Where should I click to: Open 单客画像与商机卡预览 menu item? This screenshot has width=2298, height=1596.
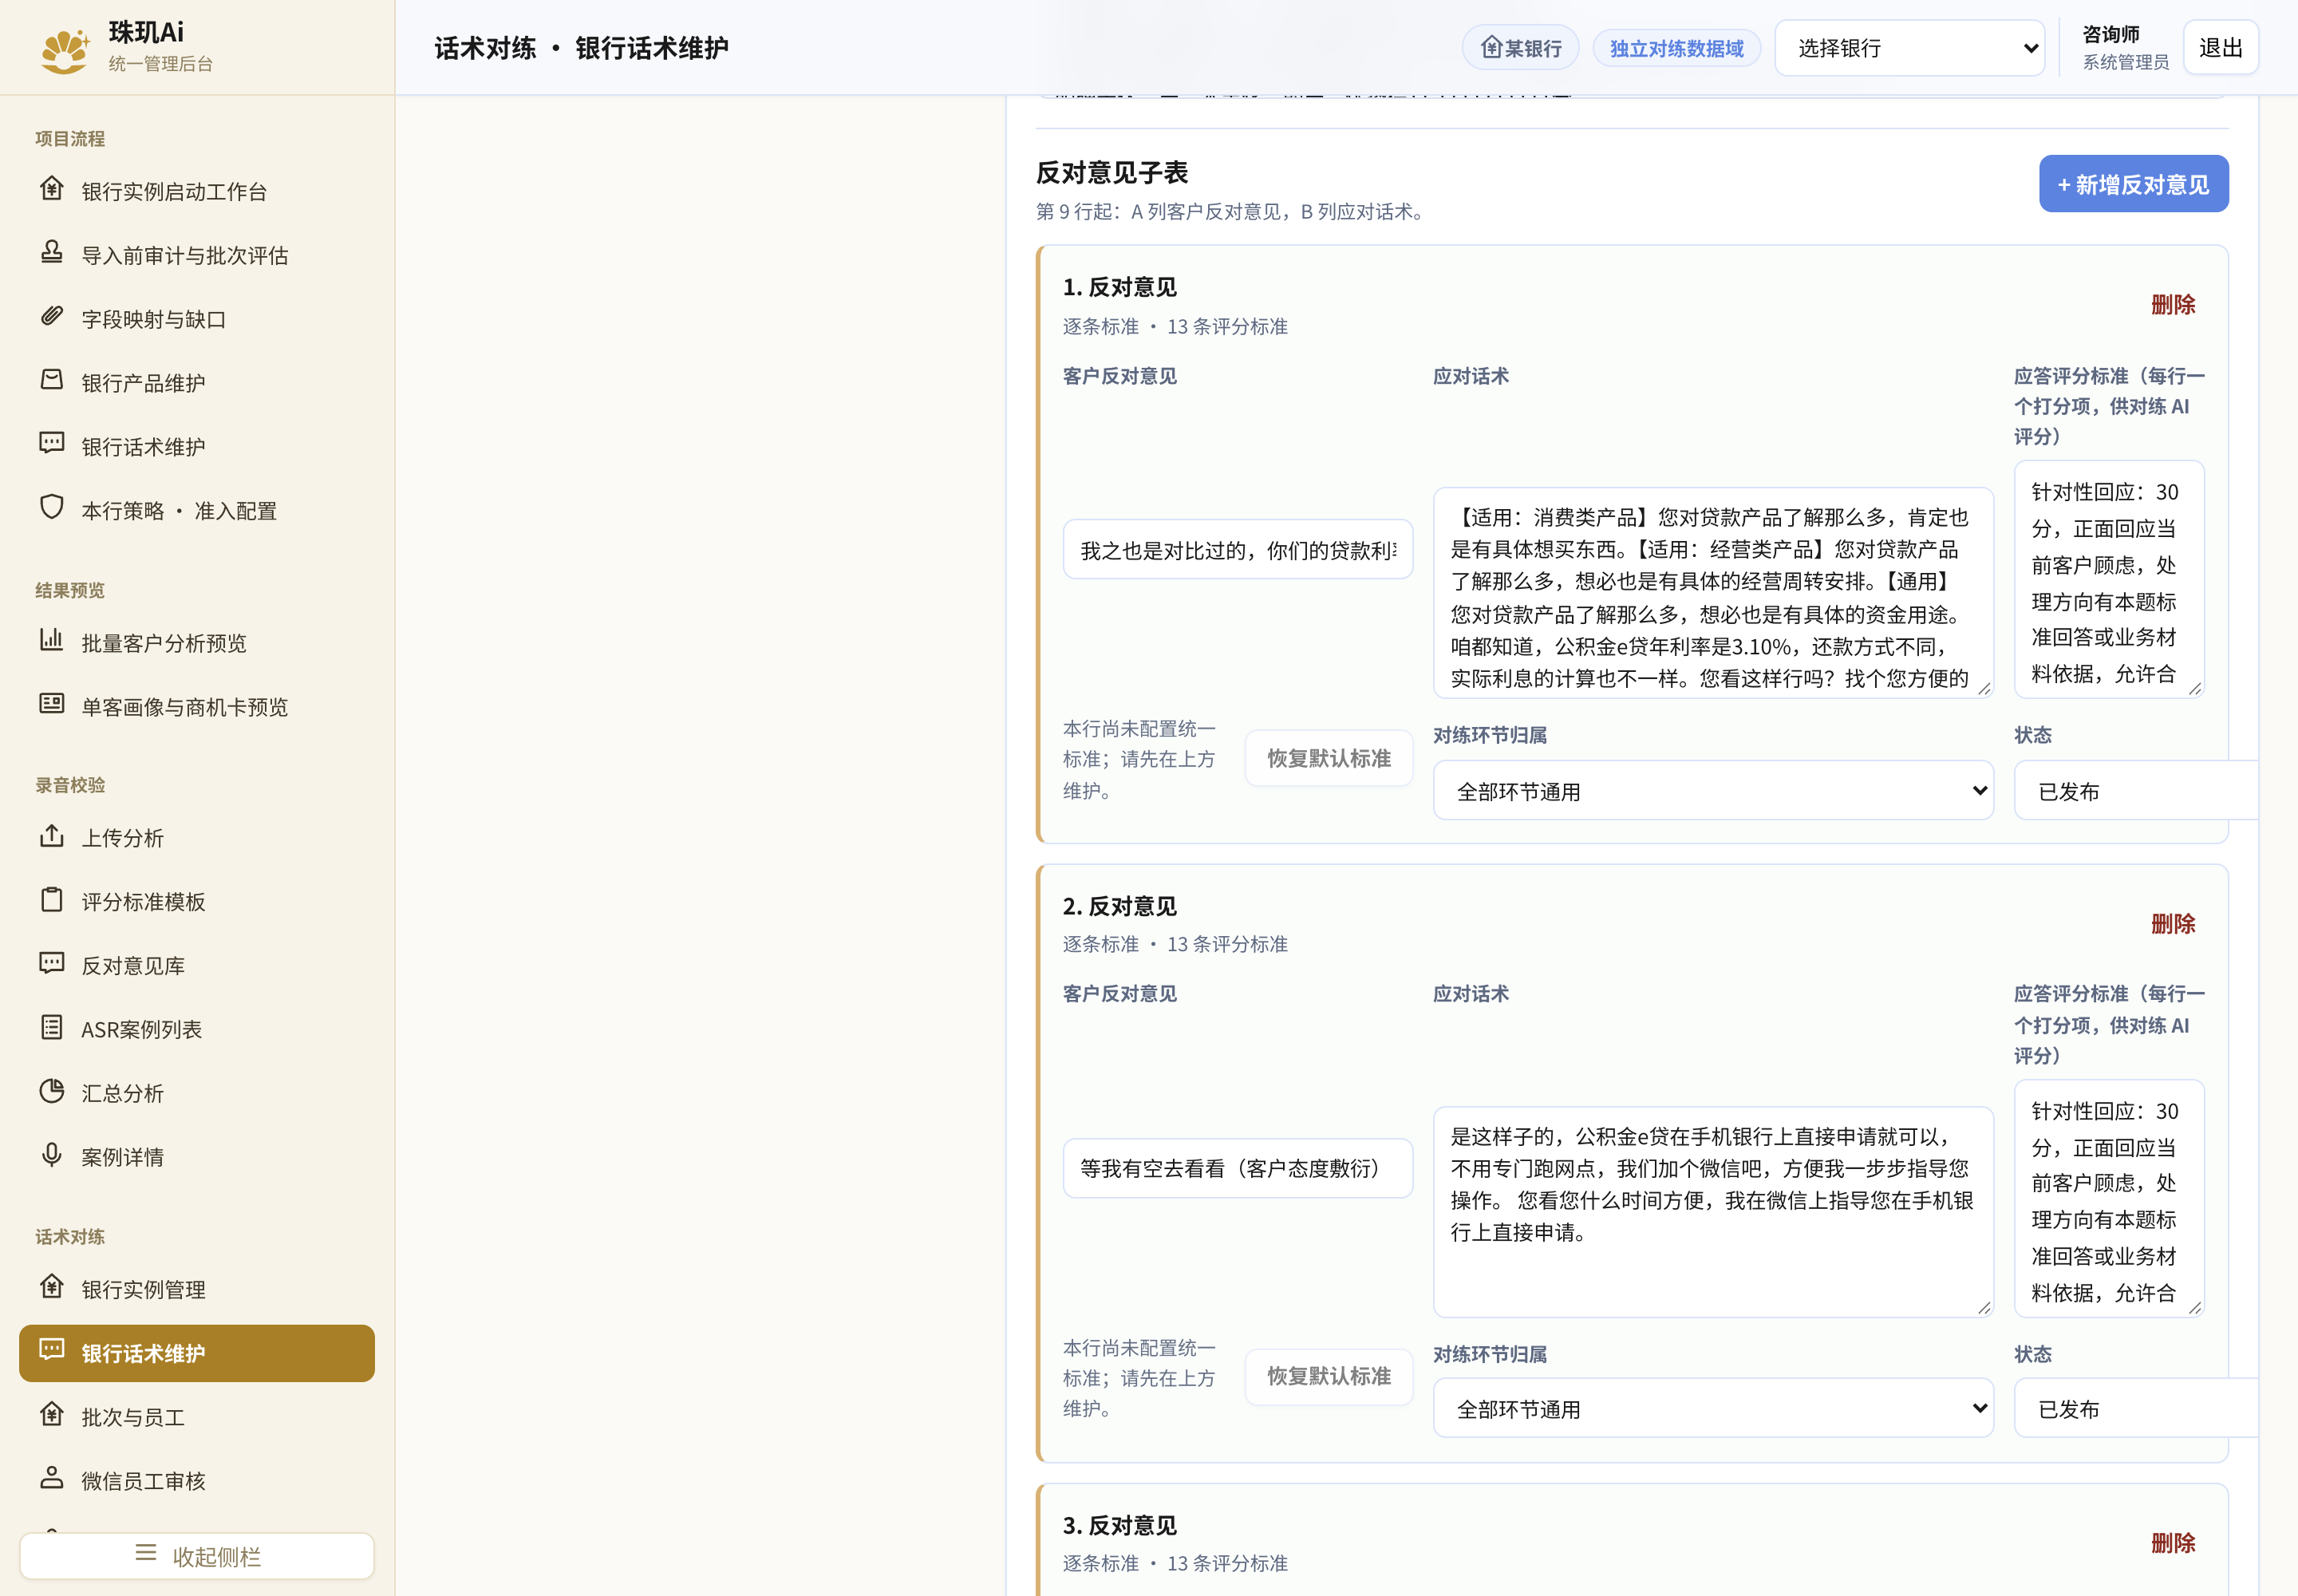[x=197, y=706]
